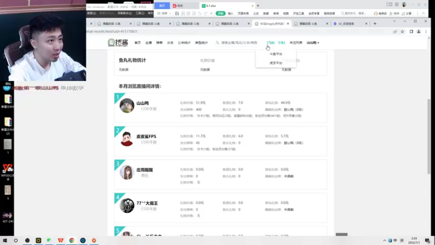Open WPS from the taskbar

coord(60,240)
